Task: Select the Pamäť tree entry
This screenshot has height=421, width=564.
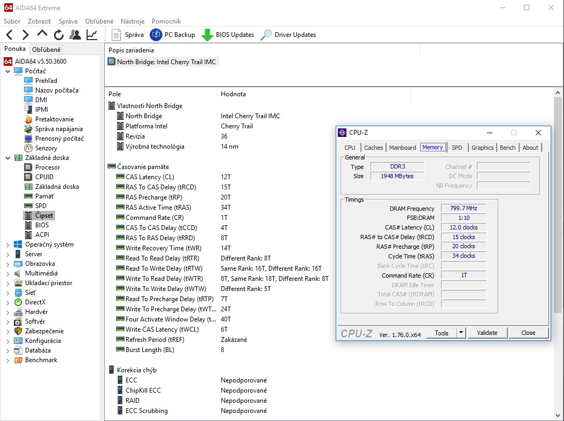Action: point(44,196)
